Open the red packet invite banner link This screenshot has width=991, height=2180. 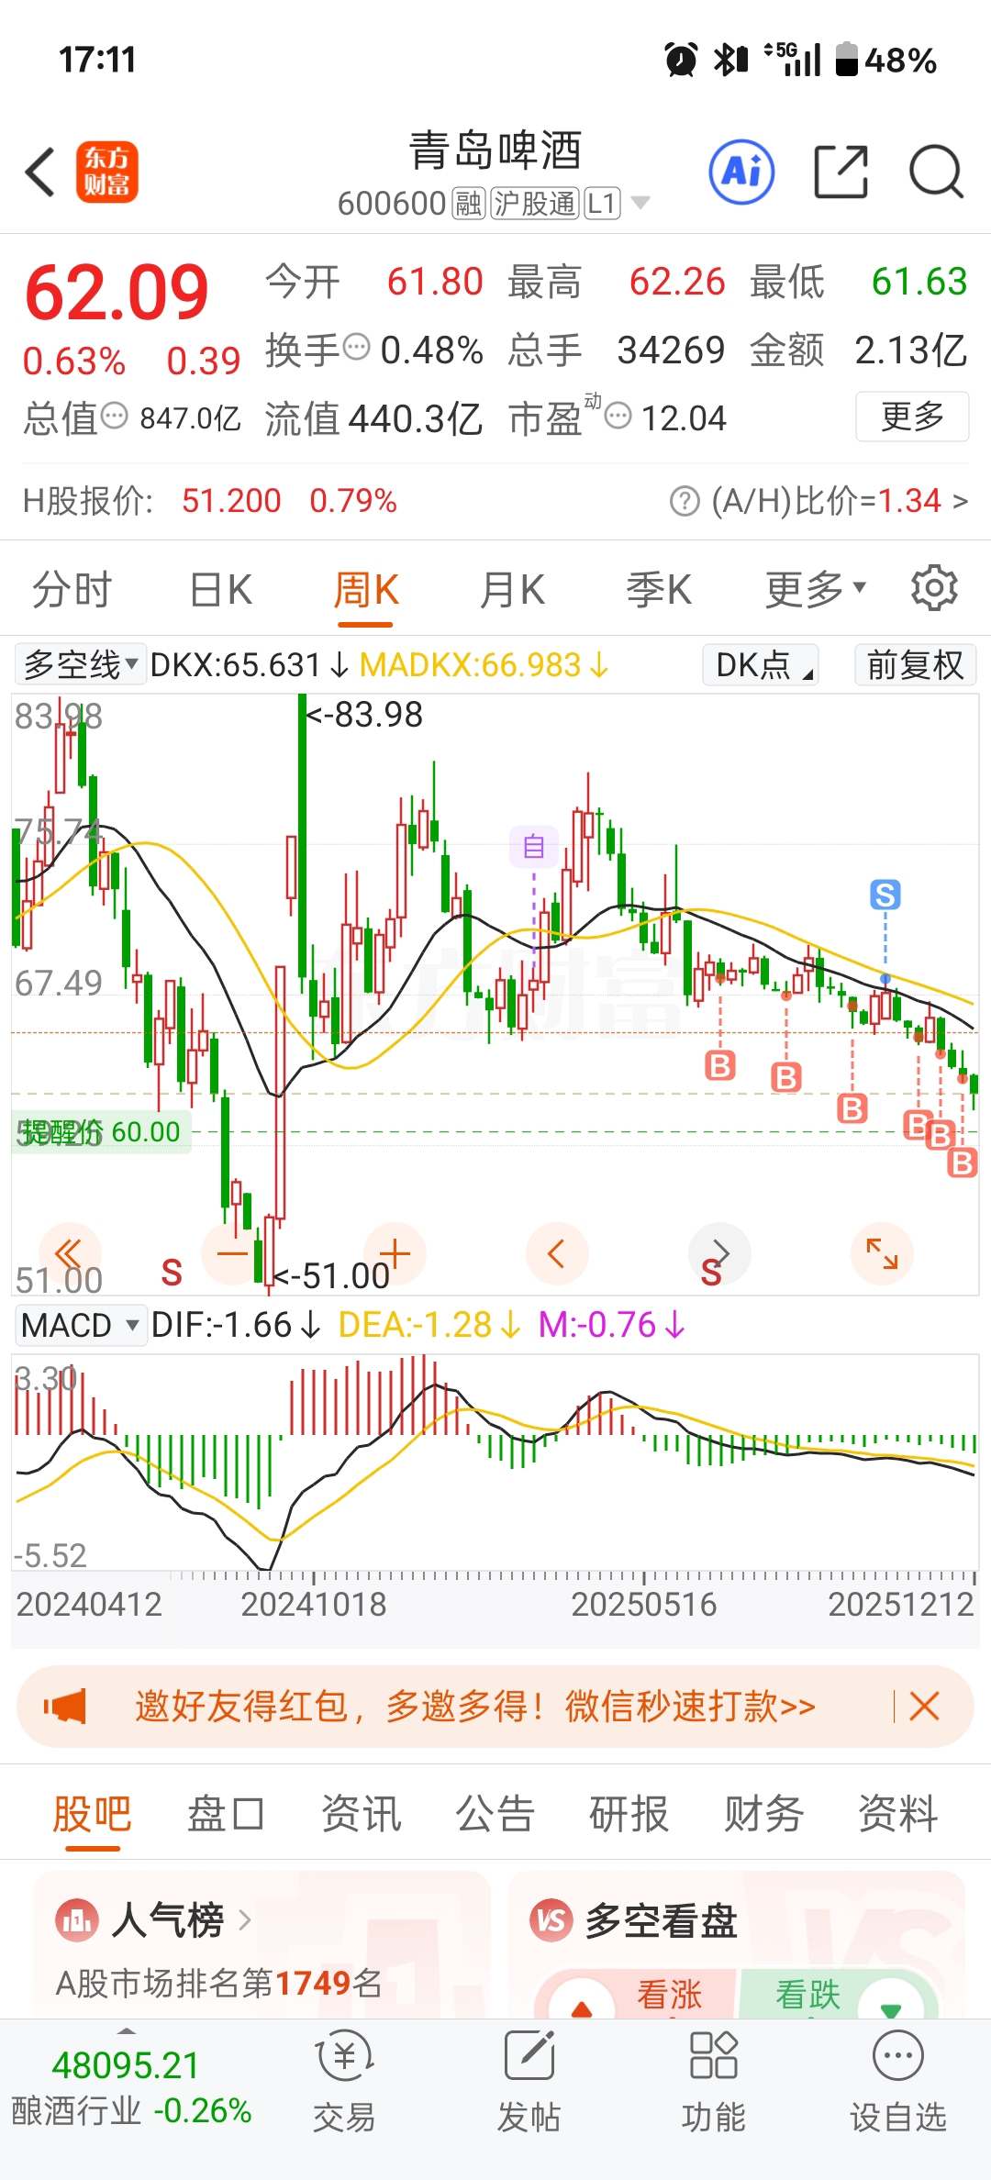pyautogui.click(x=475, y=1707)
